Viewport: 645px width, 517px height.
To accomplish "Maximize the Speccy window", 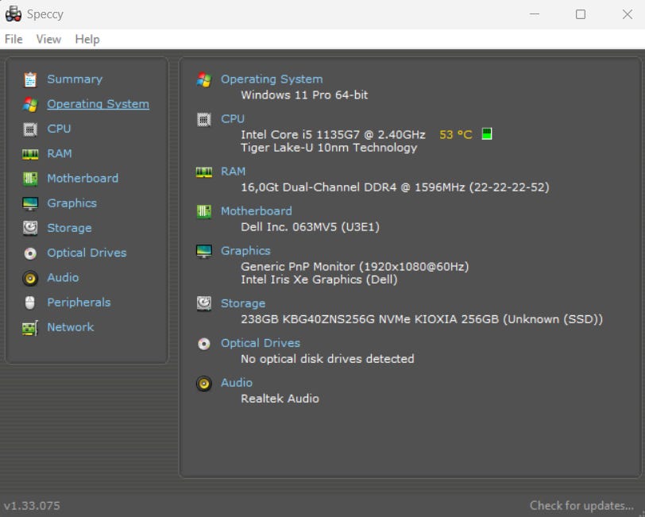I will 581,14.
